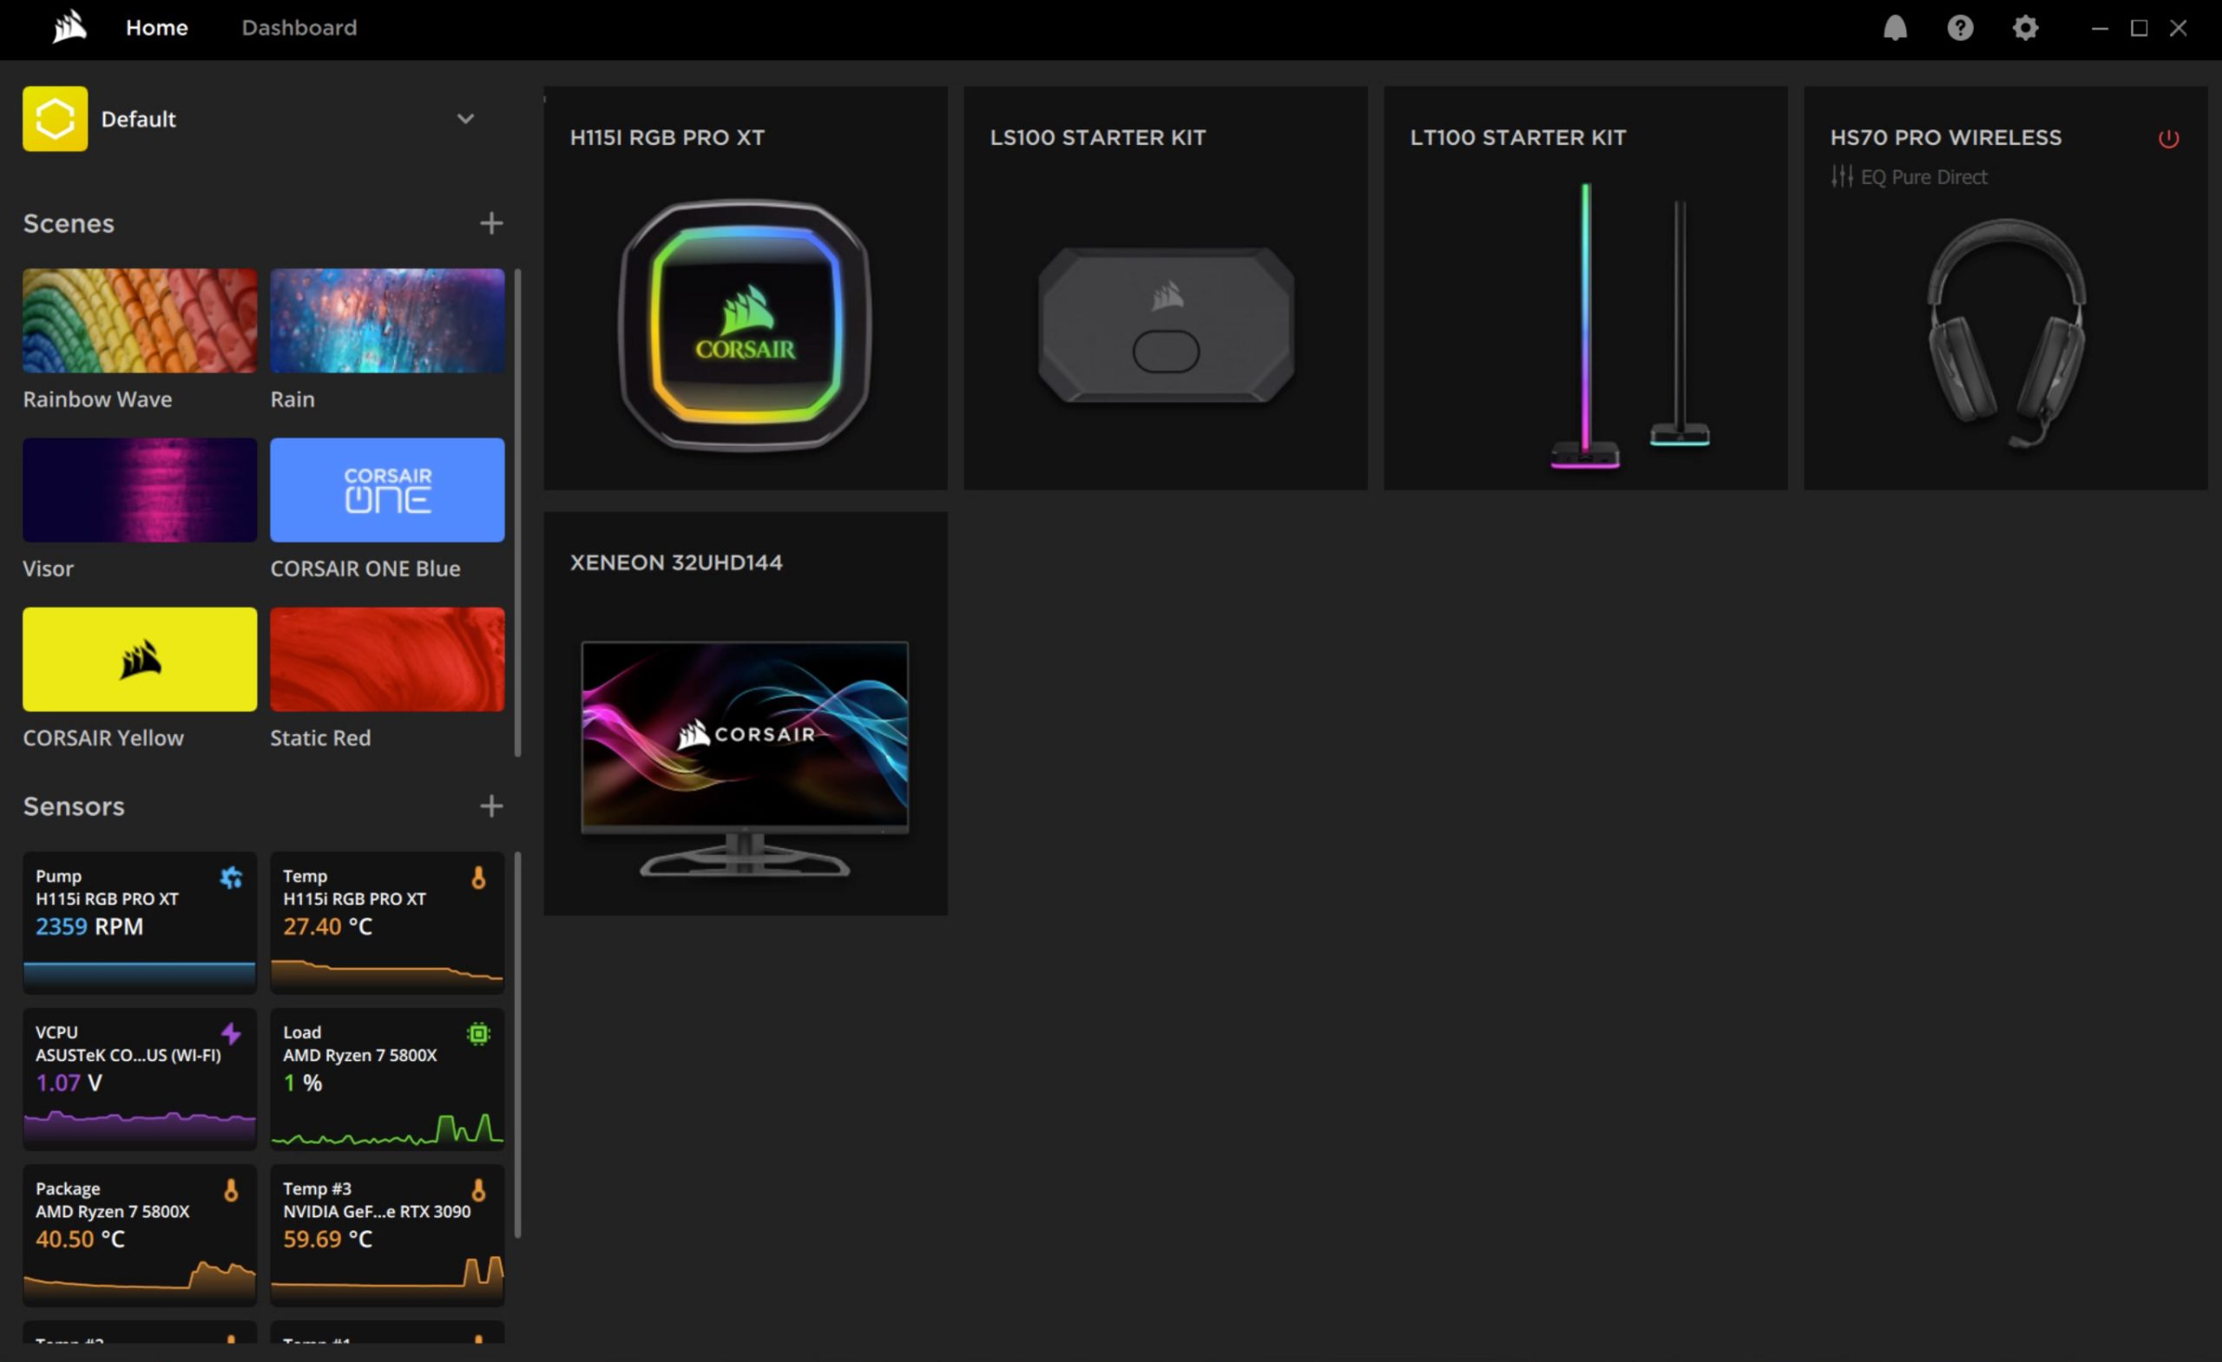Viewport: 2222px width, 1362px height.
Task: Select the Rainbow Wave scene thumbnail
Action: click(140, 320)
